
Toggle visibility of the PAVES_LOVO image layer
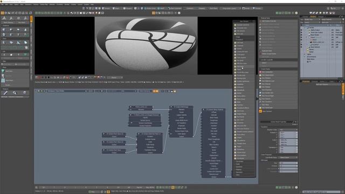(301, 42)
